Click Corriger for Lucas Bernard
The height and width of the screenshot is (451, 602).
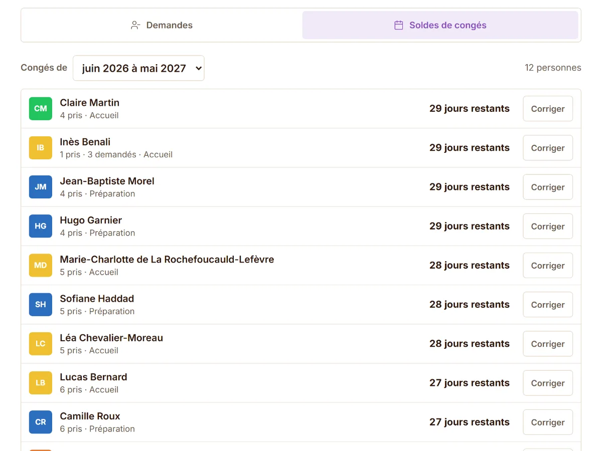coord(548,383)
